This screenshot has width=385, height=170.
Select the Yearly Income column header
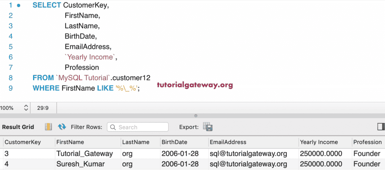point(325,142)
